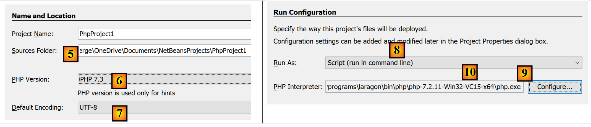Click the PHP Interpreter label
Screen dimensions: 591x127
pyautogui.click(x=298, y=87)
